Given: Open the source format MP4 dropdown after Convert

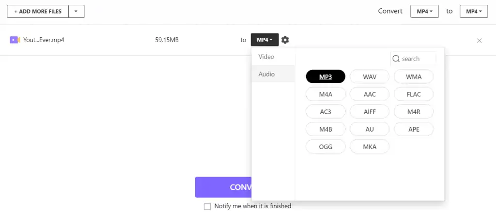Looking at the screenshot, I should [x=424, y=11].
